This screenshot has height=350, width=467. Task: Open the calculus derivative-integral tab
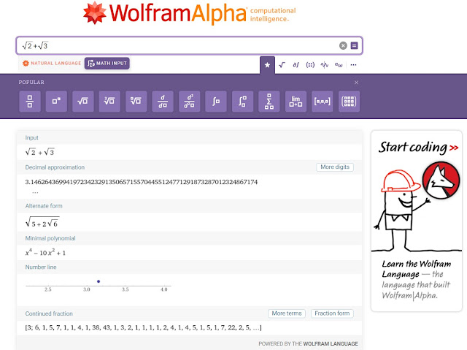pyautogui.click(x=296, y=65)
